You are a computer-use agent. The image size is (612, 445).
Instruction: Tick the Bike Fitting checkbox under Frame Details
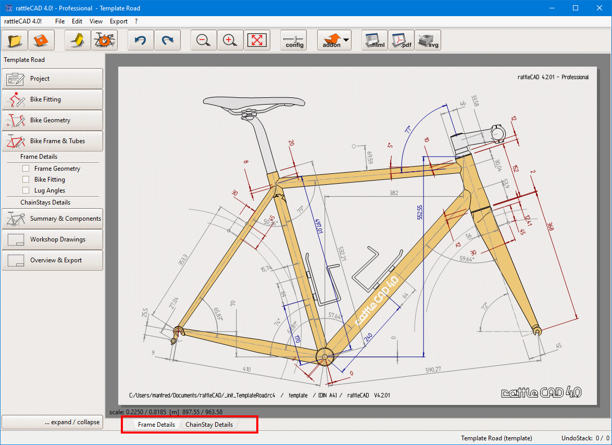26,180
